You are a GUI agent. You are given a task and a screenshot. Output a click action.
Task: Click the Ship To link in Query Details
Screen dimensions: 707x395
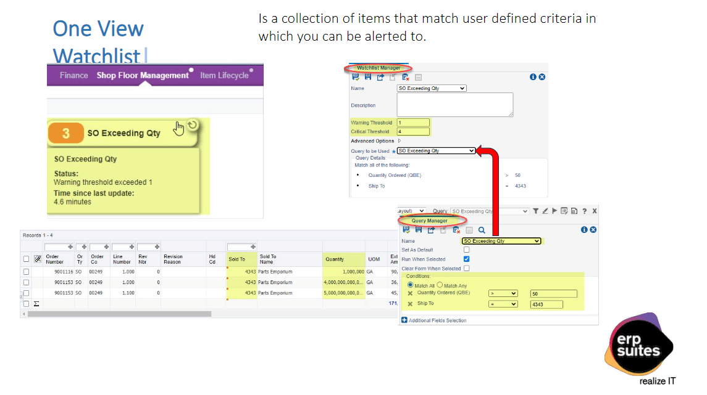pos(377,186)
